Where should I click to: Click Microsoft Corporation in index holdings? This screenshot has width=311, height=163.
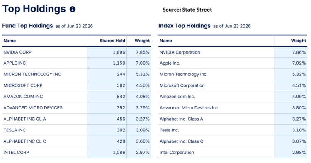[182, 85]
